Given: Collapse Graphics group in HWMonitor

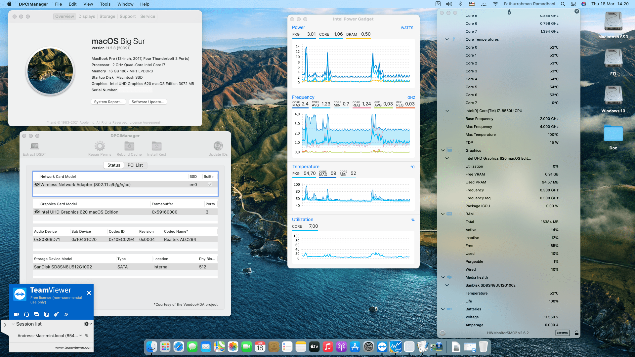Looking at the screenshot, I should (443, 150).
